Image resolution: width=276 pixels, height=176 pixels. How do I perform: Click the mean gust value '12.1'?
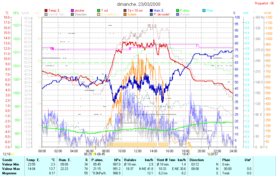click(x=150, y=173)
